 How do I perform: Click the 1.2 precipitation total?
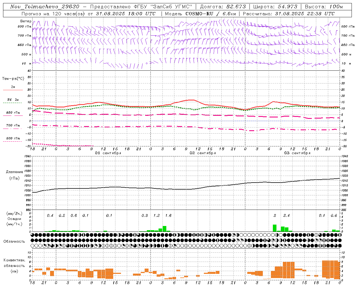pyautogui.click(x=157, y=215)
